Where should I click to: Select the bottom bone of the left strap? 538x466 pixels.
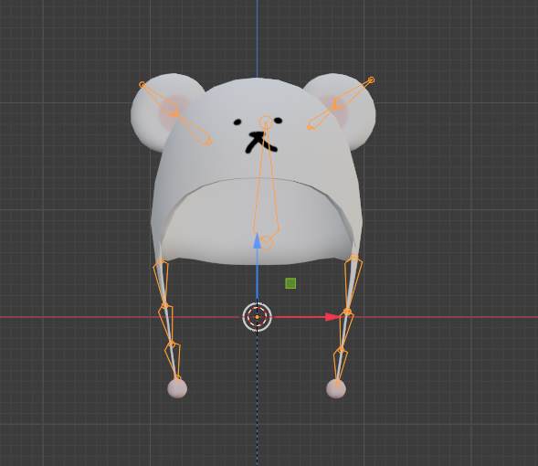173,360
